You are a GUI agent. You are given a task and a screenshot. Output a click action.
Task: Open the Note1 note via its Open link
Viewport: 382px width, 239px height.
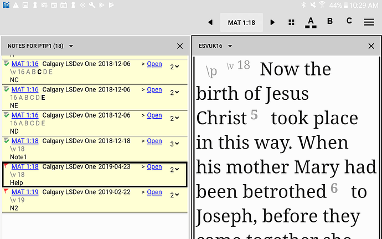click(154, 141)
